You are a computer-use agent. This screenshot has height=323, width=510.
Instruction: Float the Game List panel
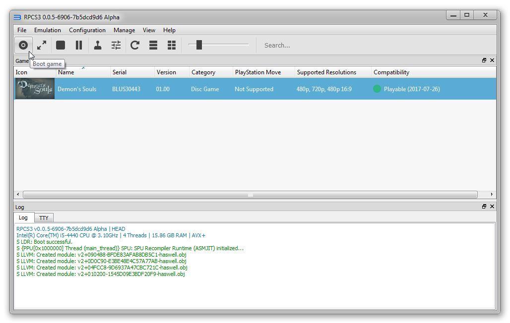point(484,60)
